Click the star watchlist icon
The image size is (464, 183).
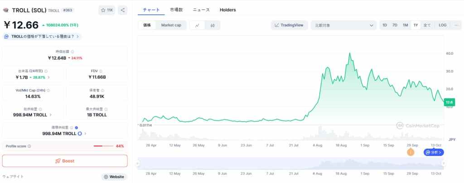(x=103, y=10)
